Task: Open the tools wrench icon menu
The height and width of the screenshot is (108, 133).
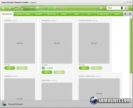Action: [46, 8]
